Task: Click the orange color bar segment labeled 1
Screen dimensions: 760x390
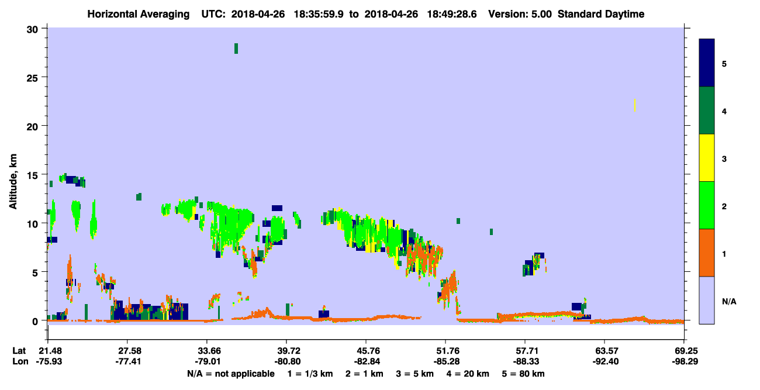Action: pyautogui.click(x=707, y=253)
